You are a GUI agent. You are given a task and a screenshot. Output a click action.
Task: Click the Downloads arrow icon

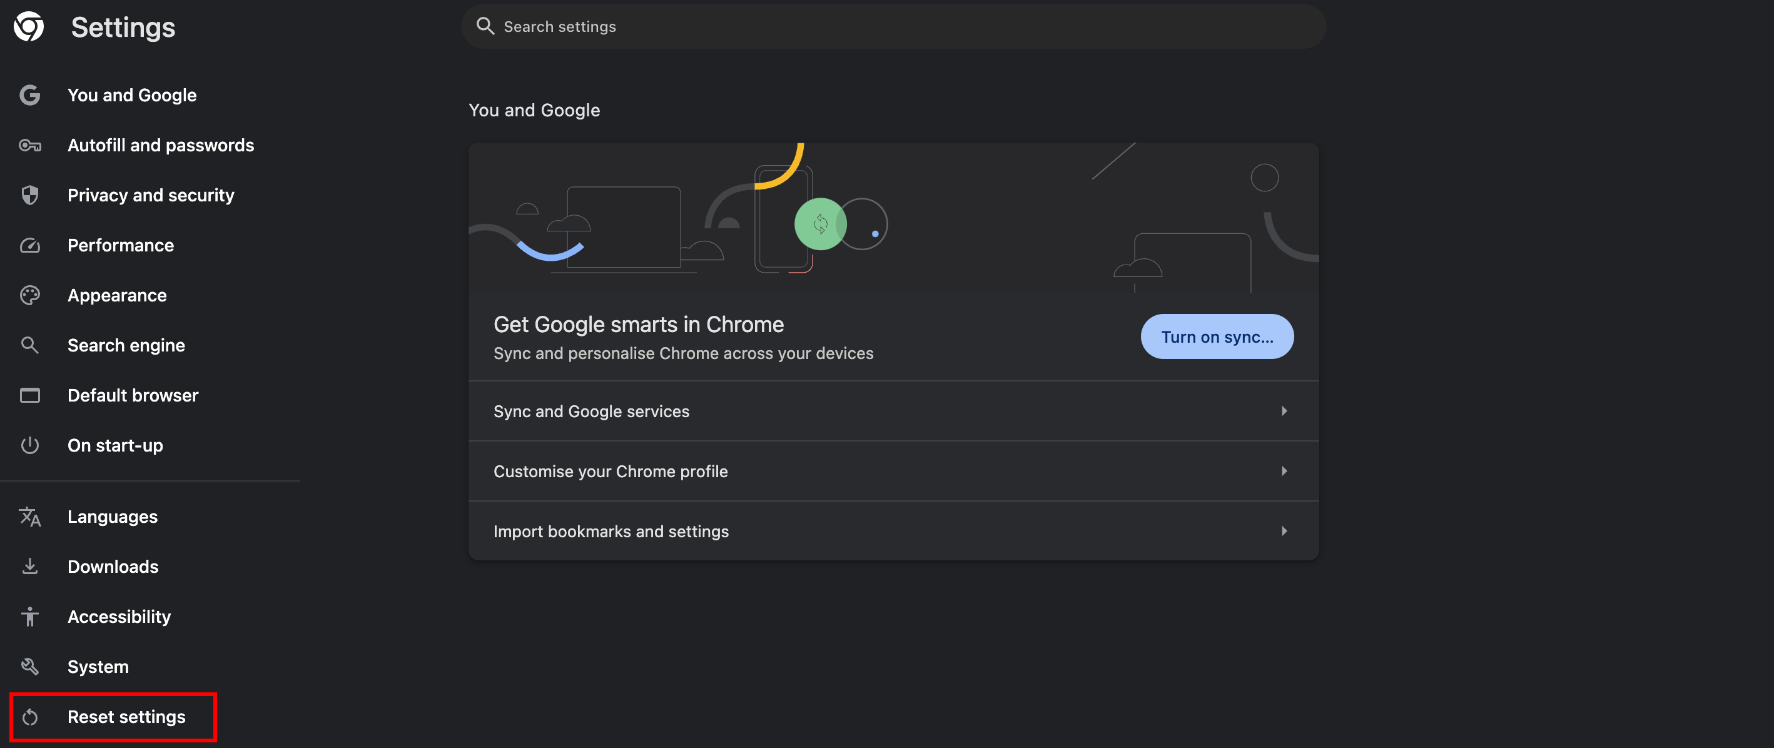pyautogui.click(x=29, y=566)
